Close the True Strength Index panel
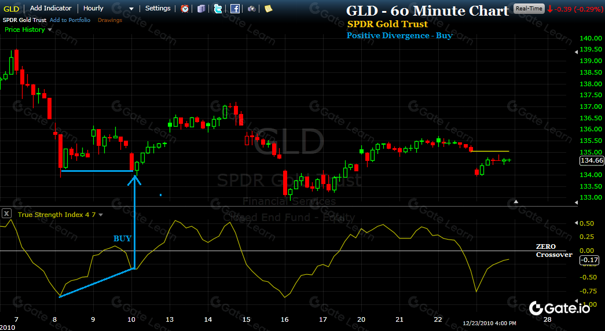 pos(6,214)
